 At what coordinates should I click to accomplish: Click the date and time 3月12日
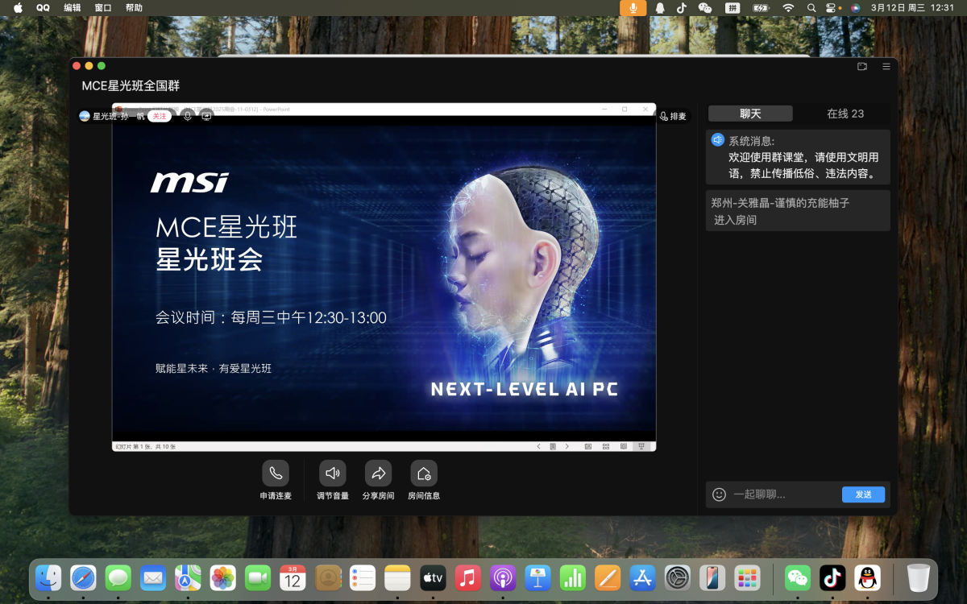(912, 7)
